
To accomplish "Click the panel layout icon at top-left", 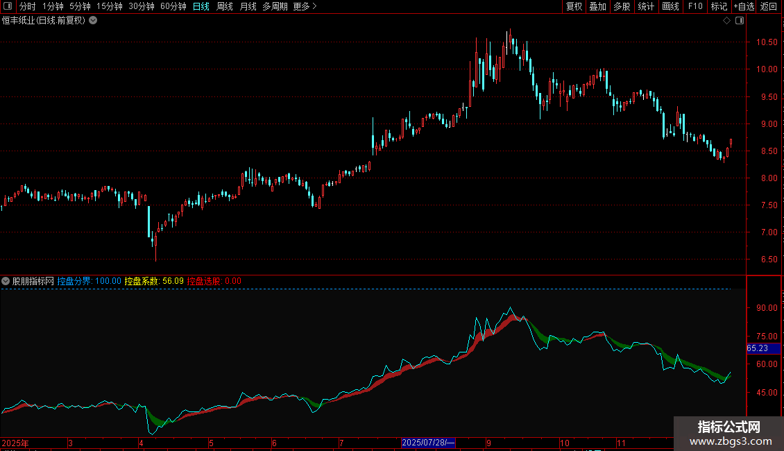I will pos(8,6).
